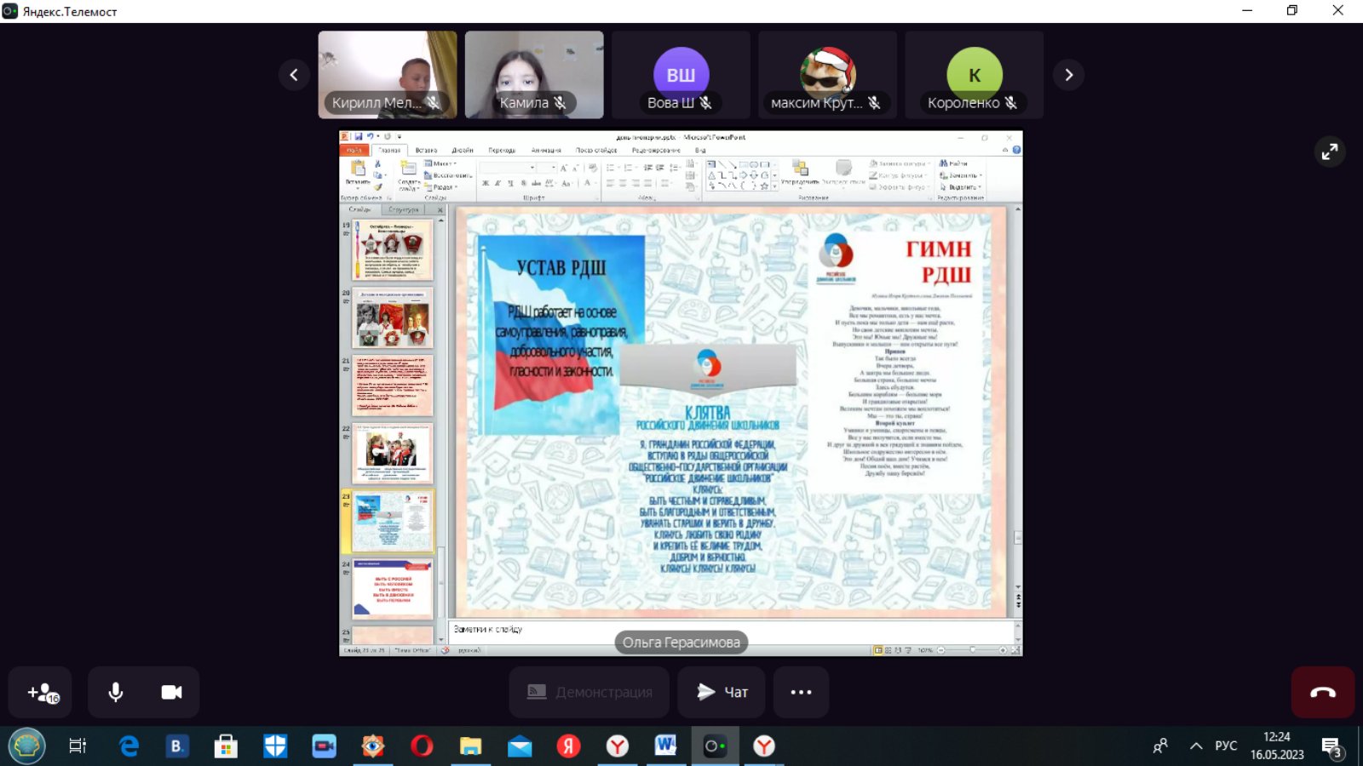Select slide 24 thumbnail
Image resolution: width=1363 pixels, height=766 pixels.
coord(393,588)
